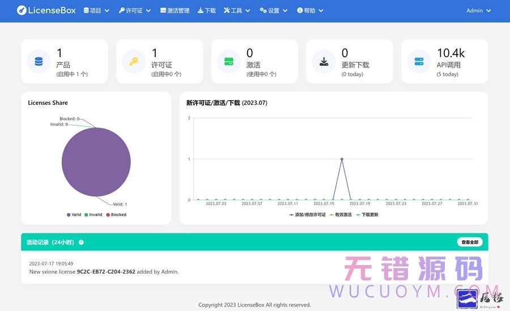Click the blue API calls server icon

419,61
